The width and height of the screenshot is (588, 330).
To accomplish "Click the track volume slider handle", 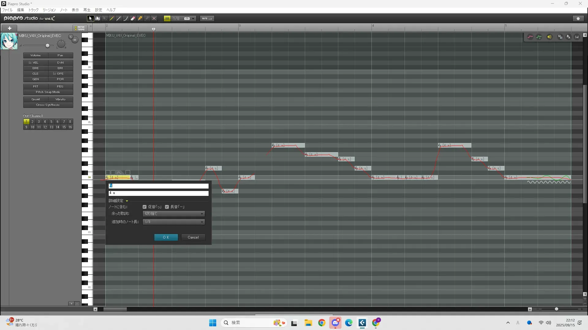I will pyautogui.click(x=47, y=46).
